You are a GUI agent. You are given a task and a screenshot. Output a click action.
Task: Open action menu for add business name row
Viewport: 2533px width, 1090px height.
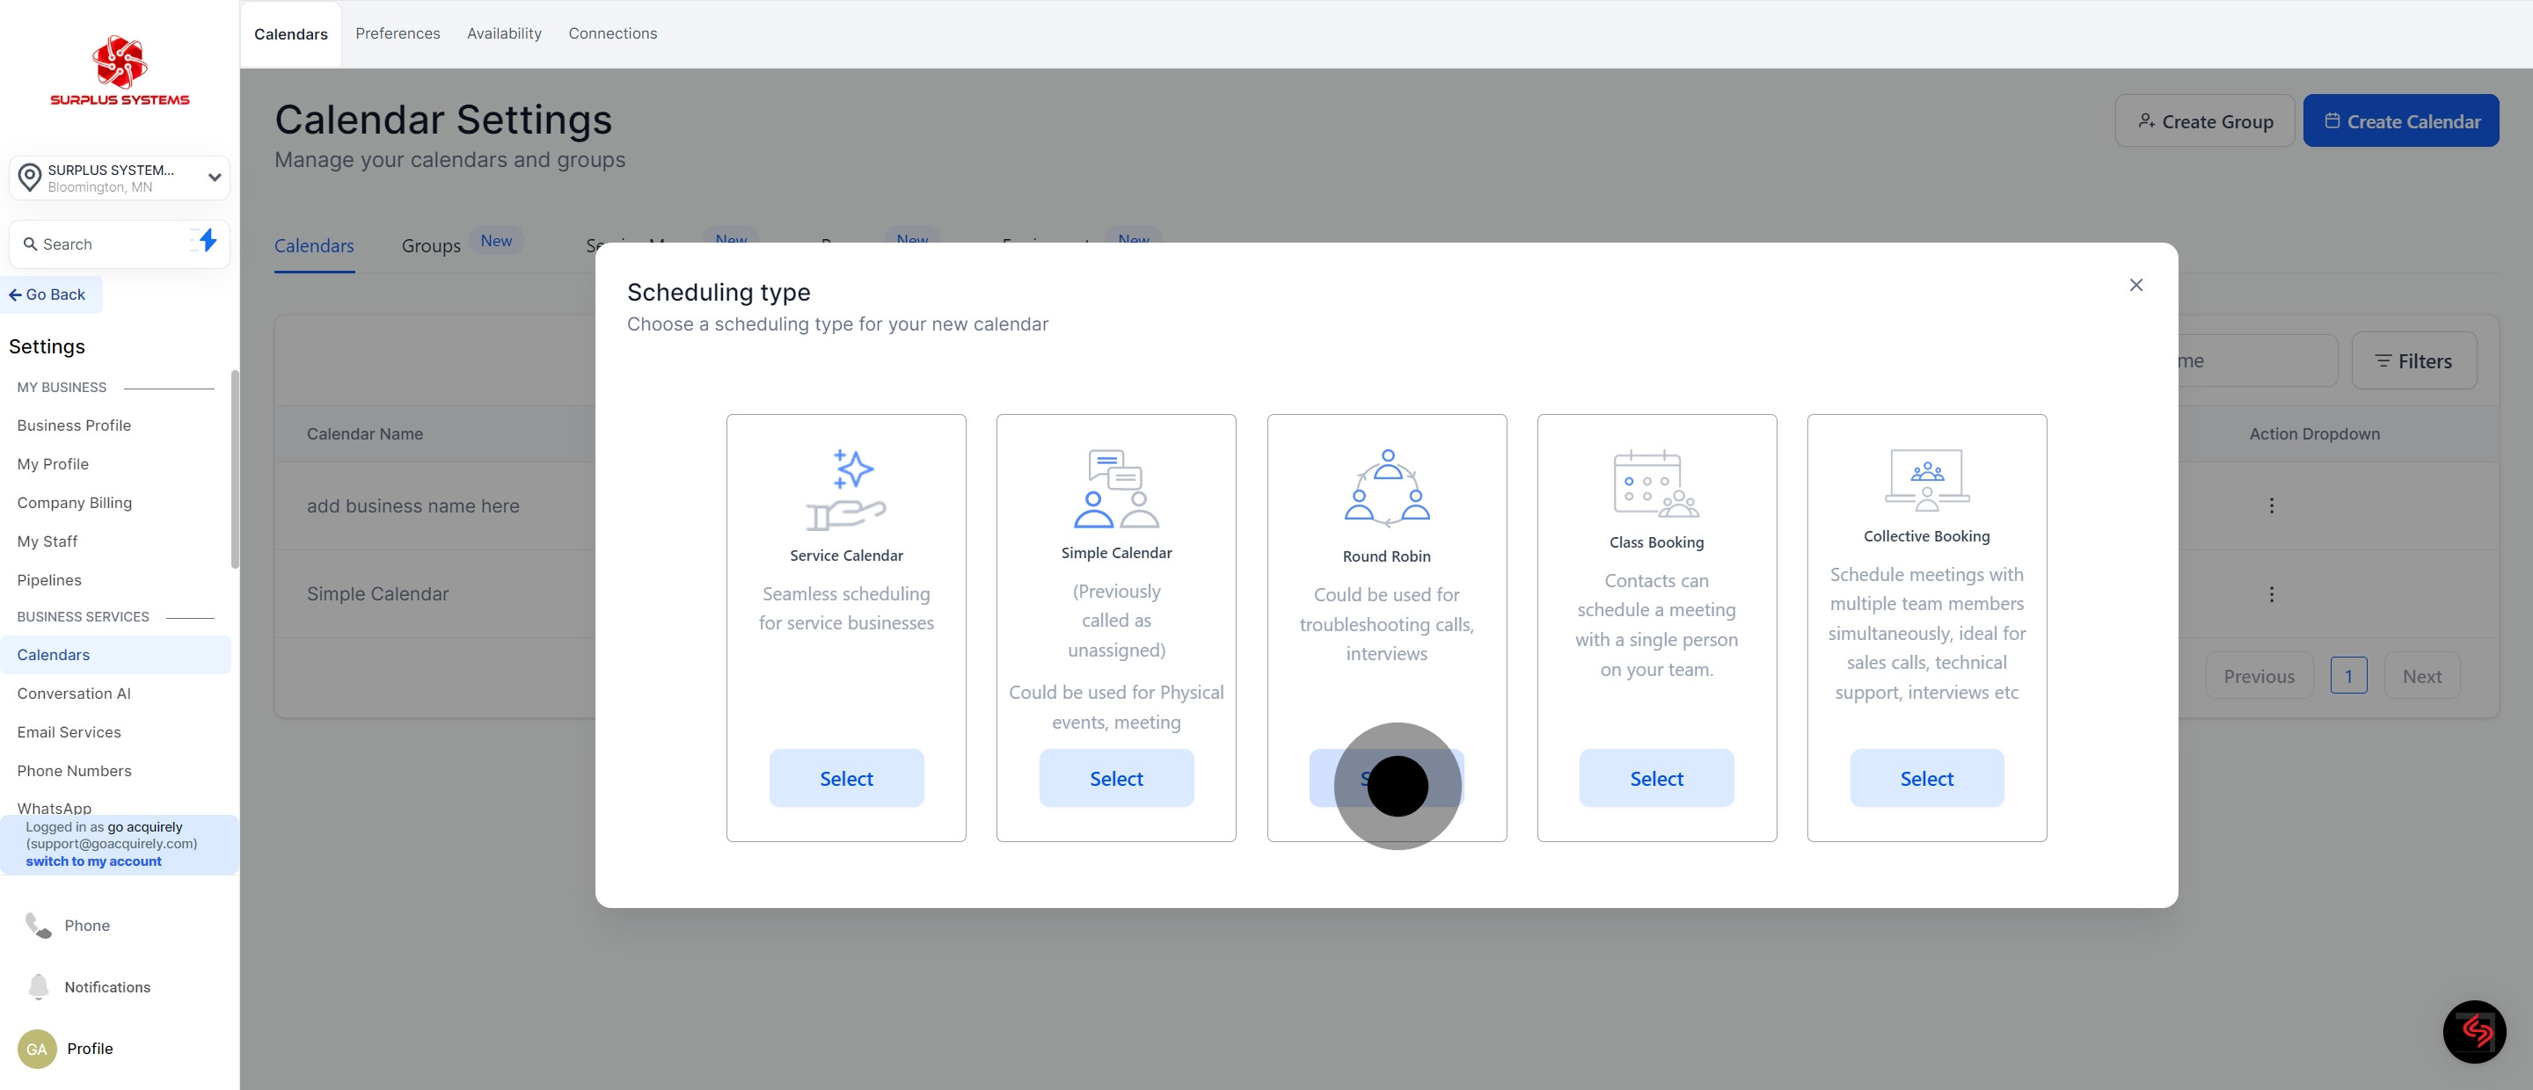[x=2272, y=505]
